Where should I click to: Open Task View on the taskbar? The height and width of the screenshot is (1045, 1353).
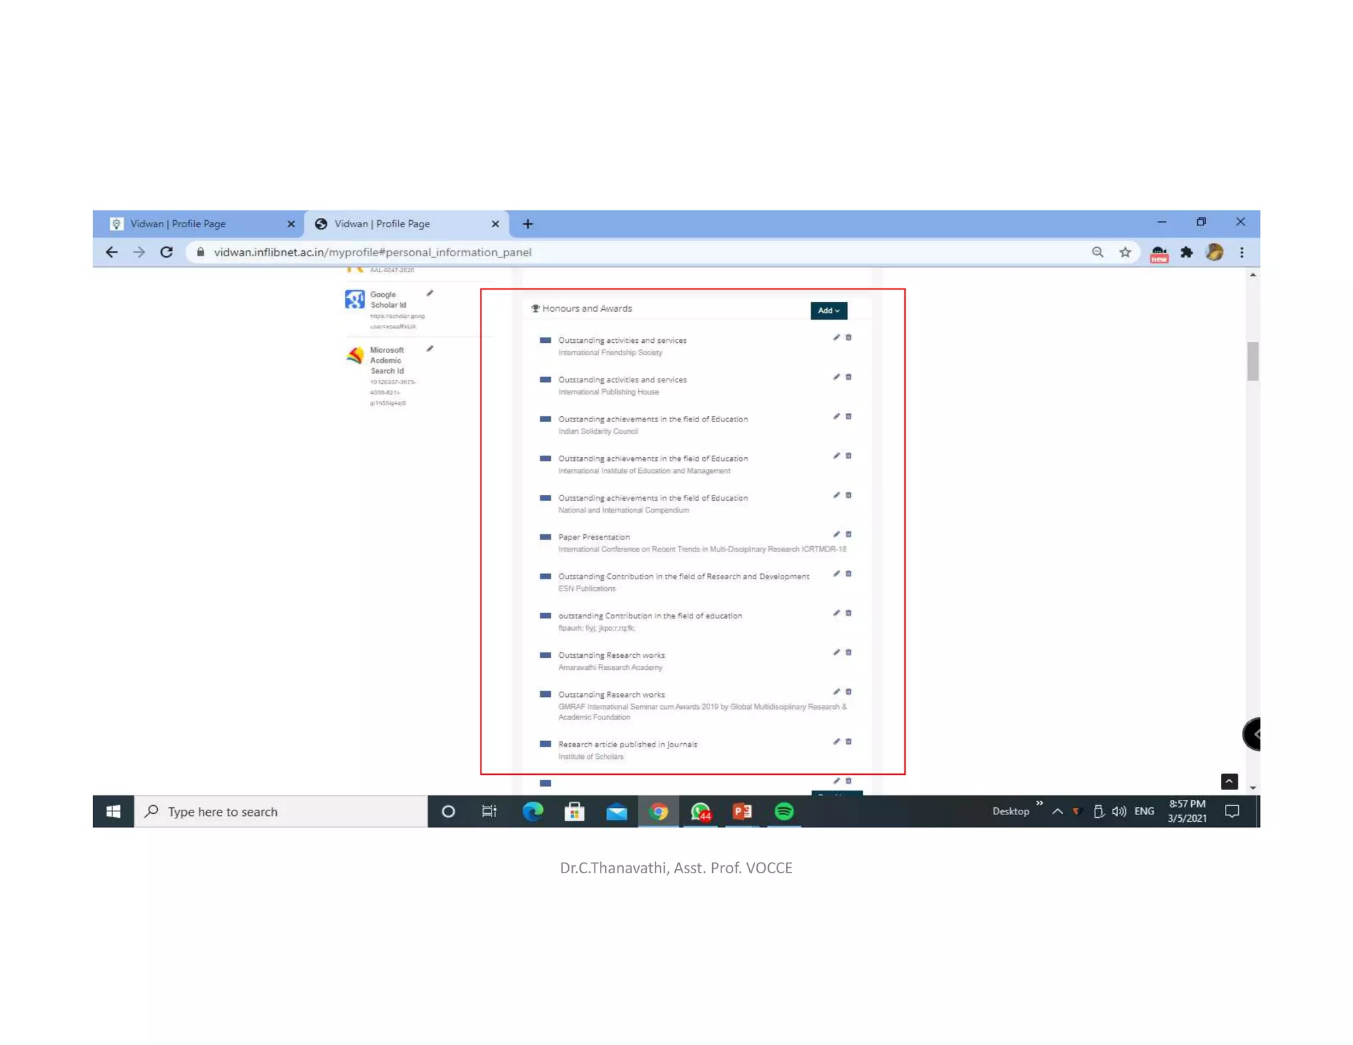[x=490, y=811]
